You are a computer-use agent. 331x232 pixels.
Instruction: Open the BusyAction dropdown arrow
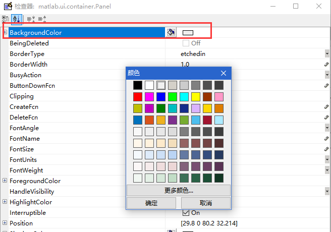[327, 75]
